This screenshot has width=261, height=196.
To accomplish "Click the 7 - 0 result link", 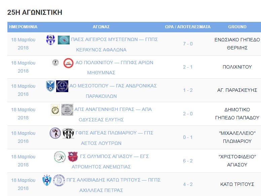I will 188,44.
